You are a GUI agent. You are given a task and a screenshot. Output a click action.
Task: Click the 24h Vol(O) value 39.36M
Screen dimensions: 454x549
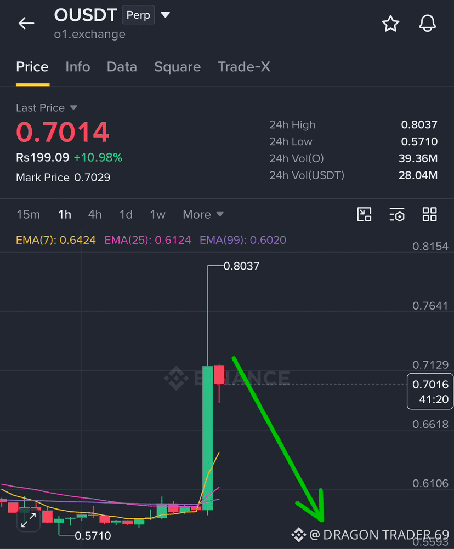tap(418, 158)
